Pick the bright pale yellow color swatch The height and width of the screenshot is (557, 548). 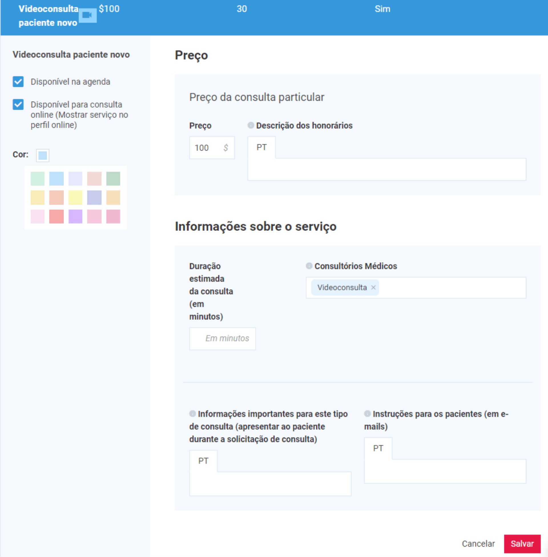pyautogui.click(x=75, y=198)
